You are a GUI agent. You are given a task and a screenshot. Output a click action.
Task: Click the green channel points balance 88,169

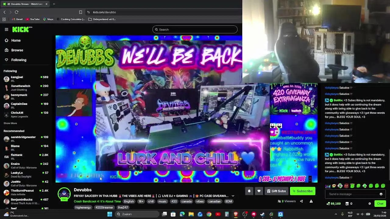point(333,203)
